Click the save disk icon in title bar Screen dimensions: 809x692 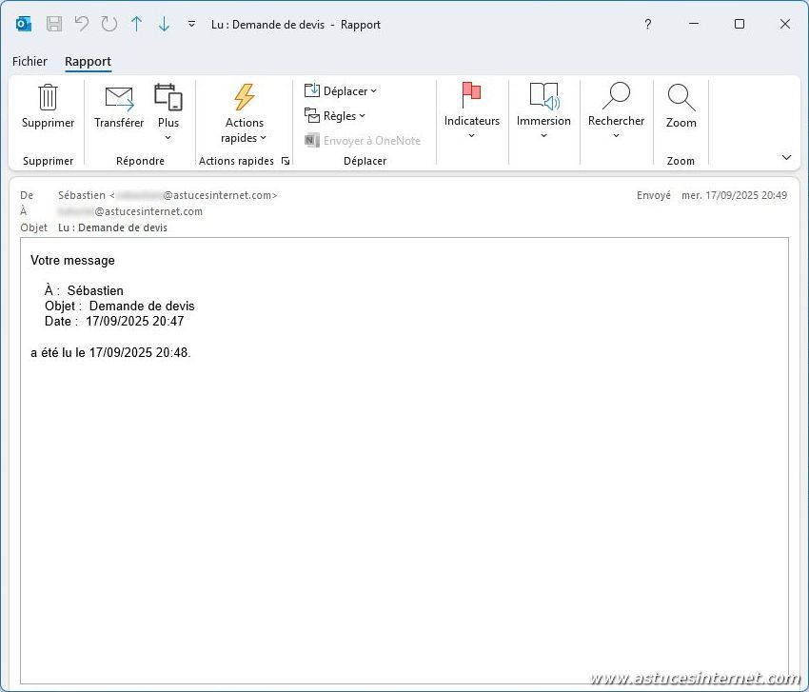point(54,25)
